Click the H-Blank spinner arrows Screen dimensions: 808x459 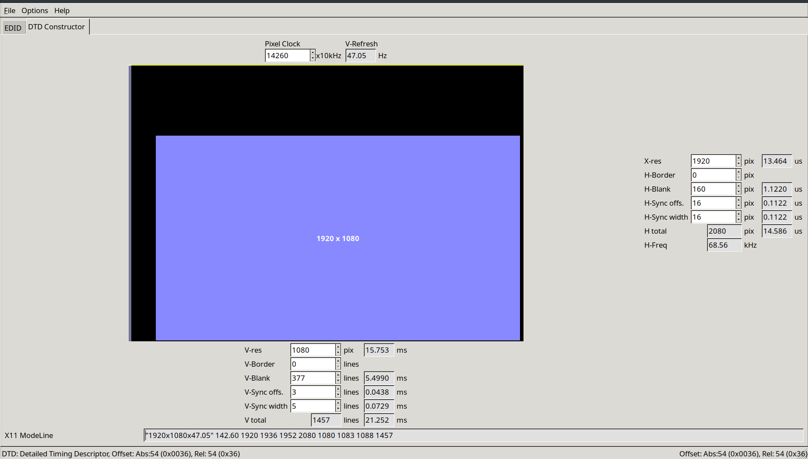pos(739,189)
